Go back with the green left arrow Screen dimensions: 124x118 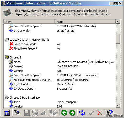tap(64, 113)
